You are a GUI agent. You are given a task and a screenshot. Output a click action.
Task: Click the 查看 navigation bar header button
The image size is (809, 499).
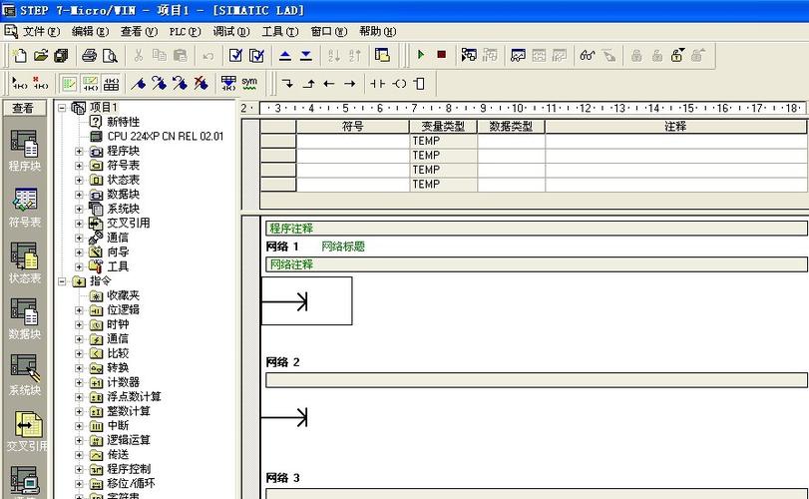(23, 108)
